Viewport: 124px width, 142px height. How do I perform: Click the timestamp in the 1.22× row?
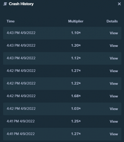tap(21, 83)
